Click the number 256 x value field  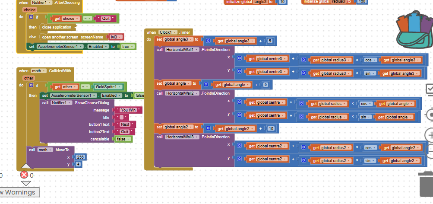click(80, 157)
